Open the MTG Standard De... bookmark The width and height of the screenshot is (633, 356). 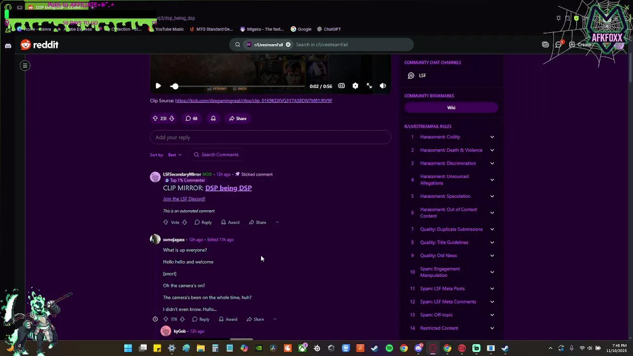click(211, 29)
